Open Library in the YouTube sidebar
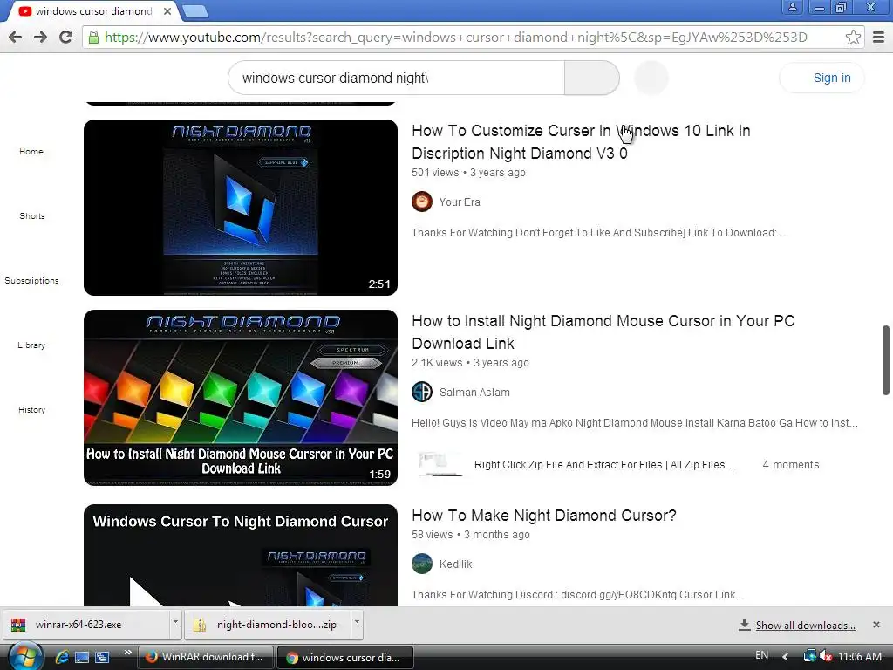This screenshot has width=893, height=670. tap(31, 345)
